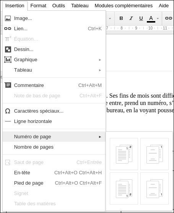The height and width of the screenshot is (213, 174).
Task: Open the text color picker A
Action: click(151, 19)
